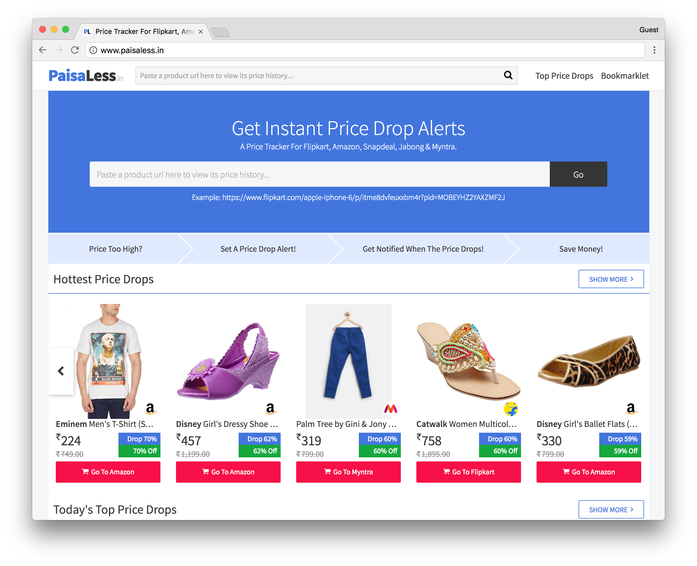The image size is (697, 566).
Task: Open Top Price Drops menu item
Action: [x=564, y=76]
